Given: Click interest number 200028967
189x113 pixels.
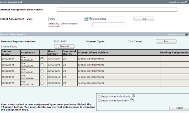Looking at the screenshot, I should (8, 77).
